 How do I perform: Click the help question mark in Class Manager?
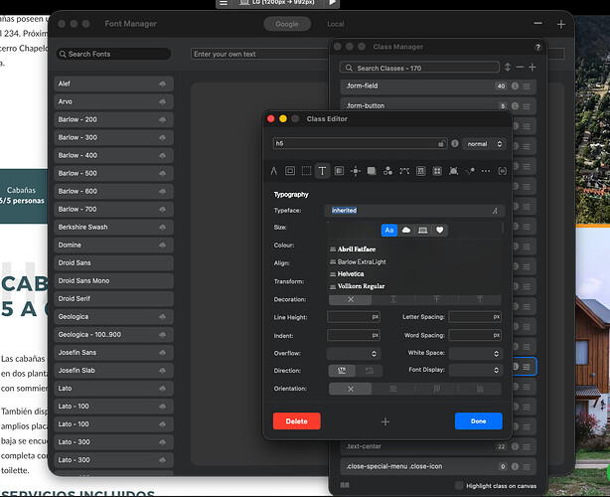pyautogui.click(x=537, y=46)
